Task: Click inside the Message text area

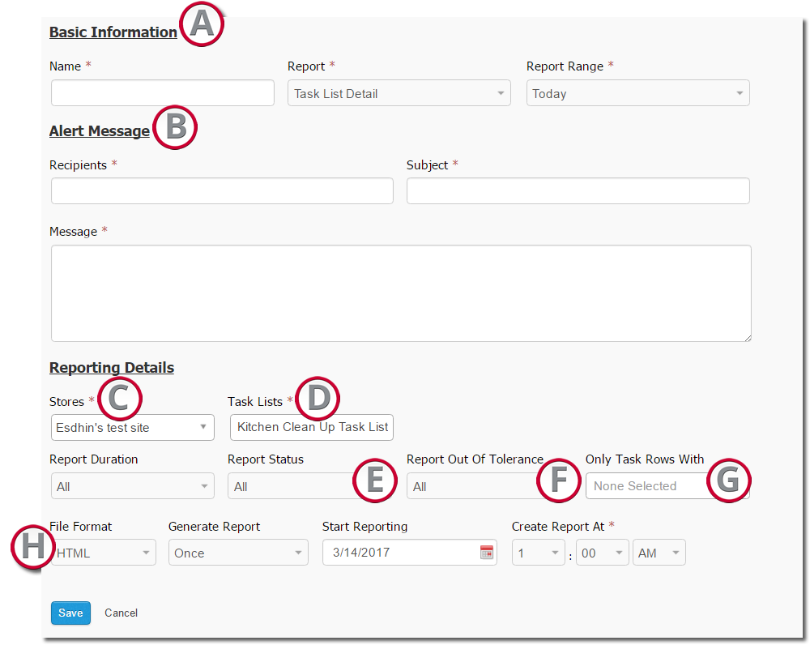Action: pyautogui.click(x=400, y=293)
